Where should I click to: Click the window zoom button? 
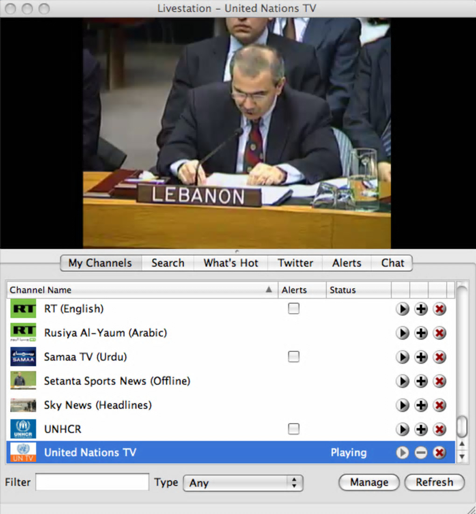click(44, 8)
